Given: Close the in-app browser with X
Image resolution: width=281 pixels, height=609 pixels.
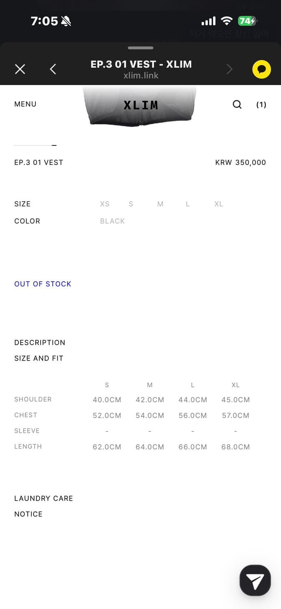Looking at the screenshot, I should click(x=20, y=69).
